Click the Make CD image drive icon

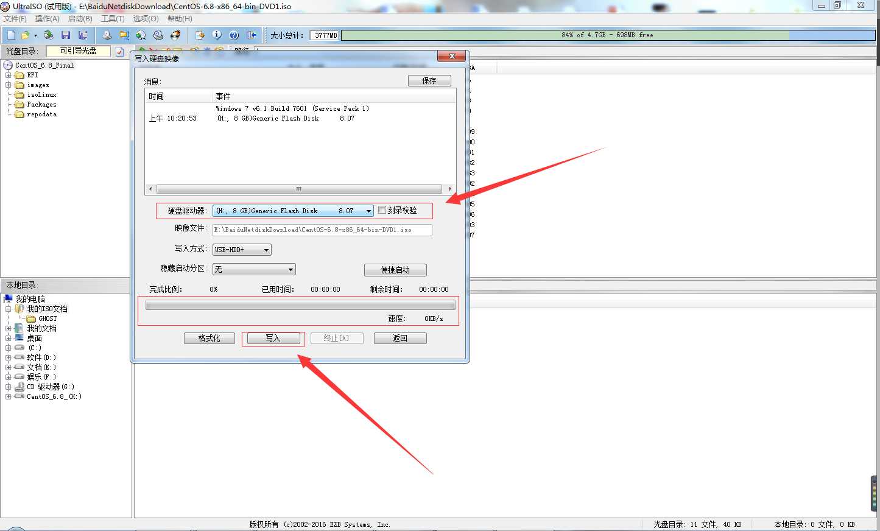point(107,35)
